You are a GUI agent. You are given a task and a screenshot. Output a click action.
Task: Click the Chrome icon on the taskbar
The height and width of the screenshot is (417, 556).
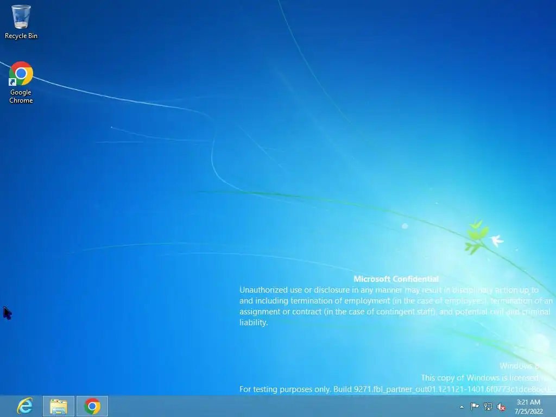(x=92, y=406)
